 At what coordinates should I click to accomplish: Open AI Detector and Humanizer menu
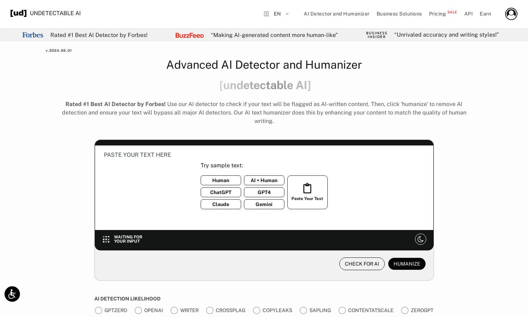tap(337, 14)
